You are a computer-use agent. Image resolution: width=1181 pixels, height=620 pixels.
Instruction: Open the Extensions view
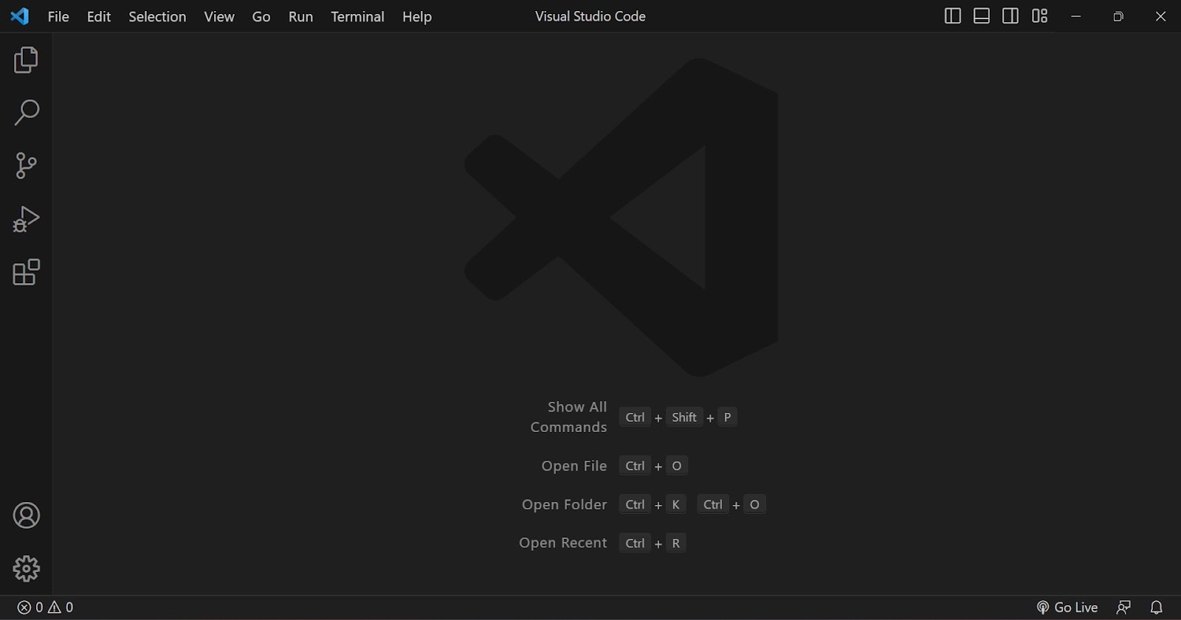[26, 272]
